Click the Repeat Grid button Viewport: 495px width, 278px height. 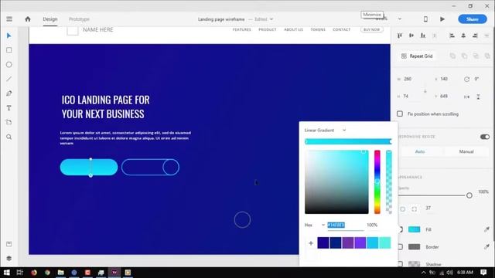[417, 56]
